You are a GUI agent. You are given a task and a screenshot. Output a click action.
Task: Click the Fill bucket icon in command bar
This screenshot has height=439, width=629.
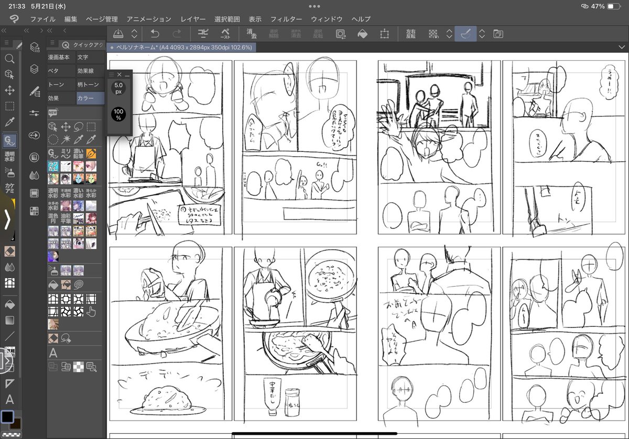point(362,34)
